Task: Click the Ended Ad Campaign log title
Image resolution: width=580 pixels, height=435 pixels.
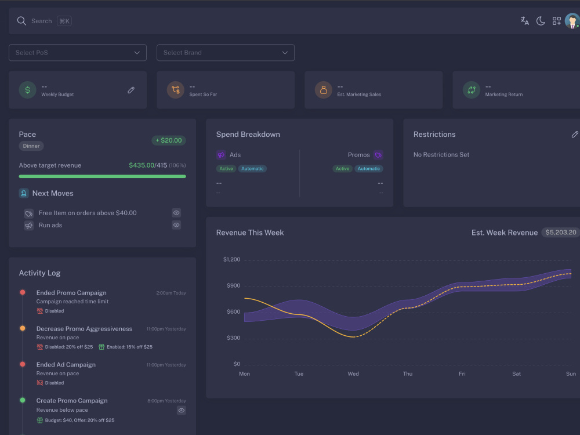Action: (x=66, y=364)
